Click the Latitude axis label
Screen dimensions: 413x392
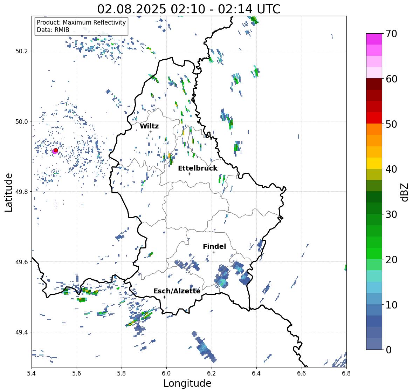point(9,192)
